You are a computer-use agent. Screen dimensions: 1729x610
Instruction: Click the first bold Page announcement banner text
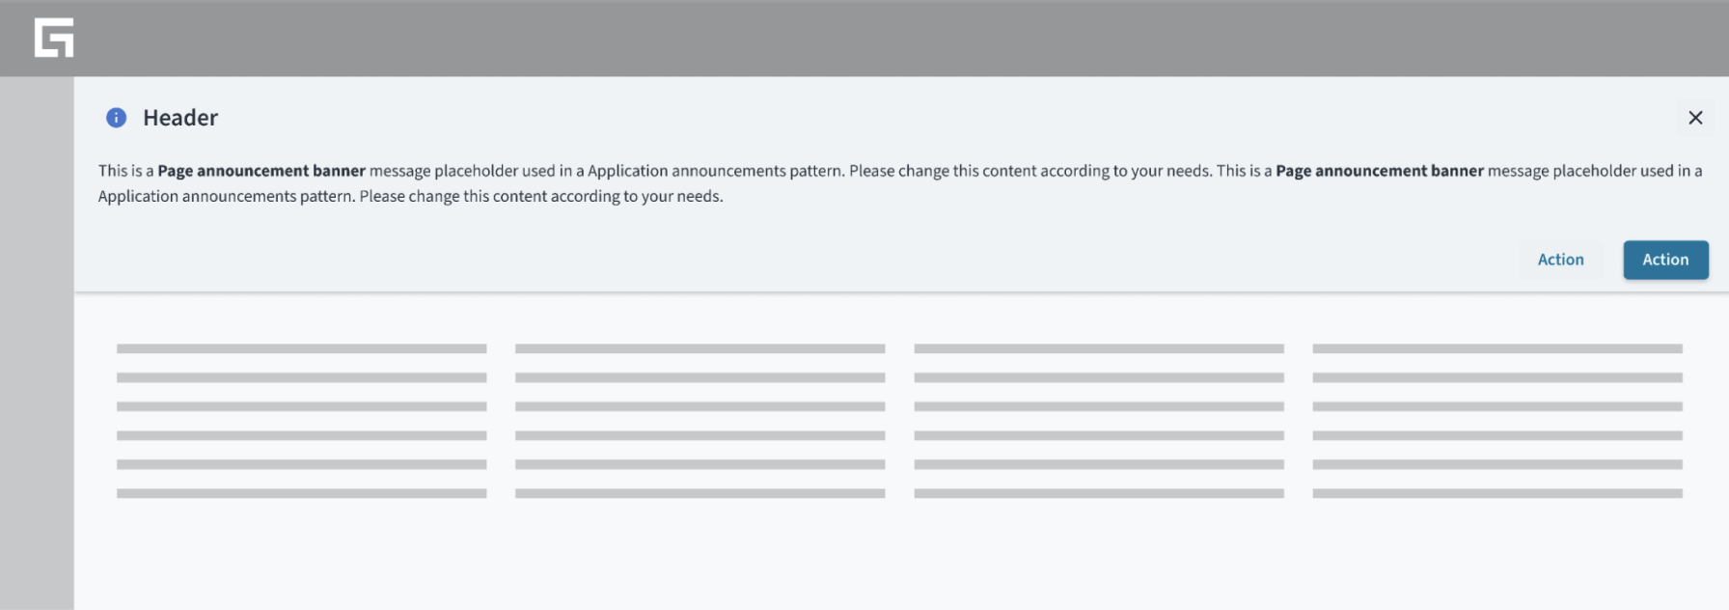coord(261,171)
